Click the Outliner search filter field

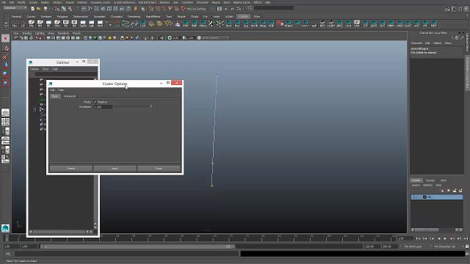[66, 74]
